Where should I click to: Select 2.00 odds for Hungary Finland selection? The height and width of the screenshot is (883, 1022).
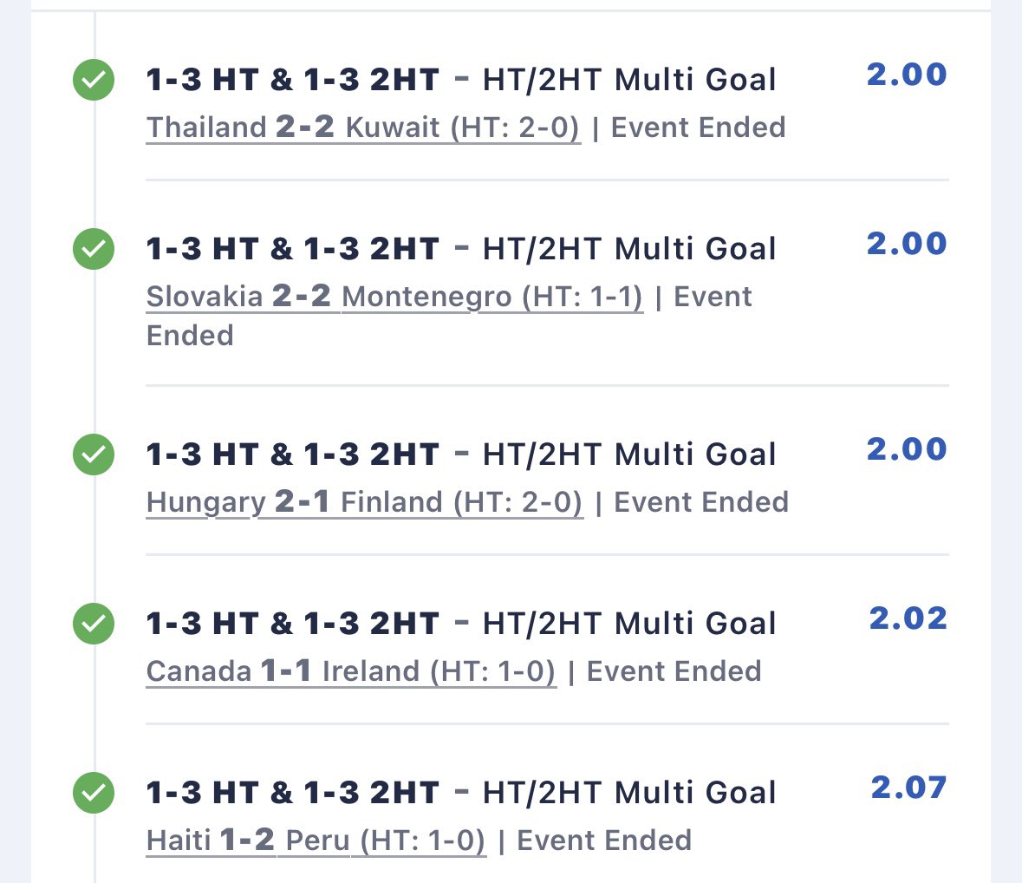[907, 449]
